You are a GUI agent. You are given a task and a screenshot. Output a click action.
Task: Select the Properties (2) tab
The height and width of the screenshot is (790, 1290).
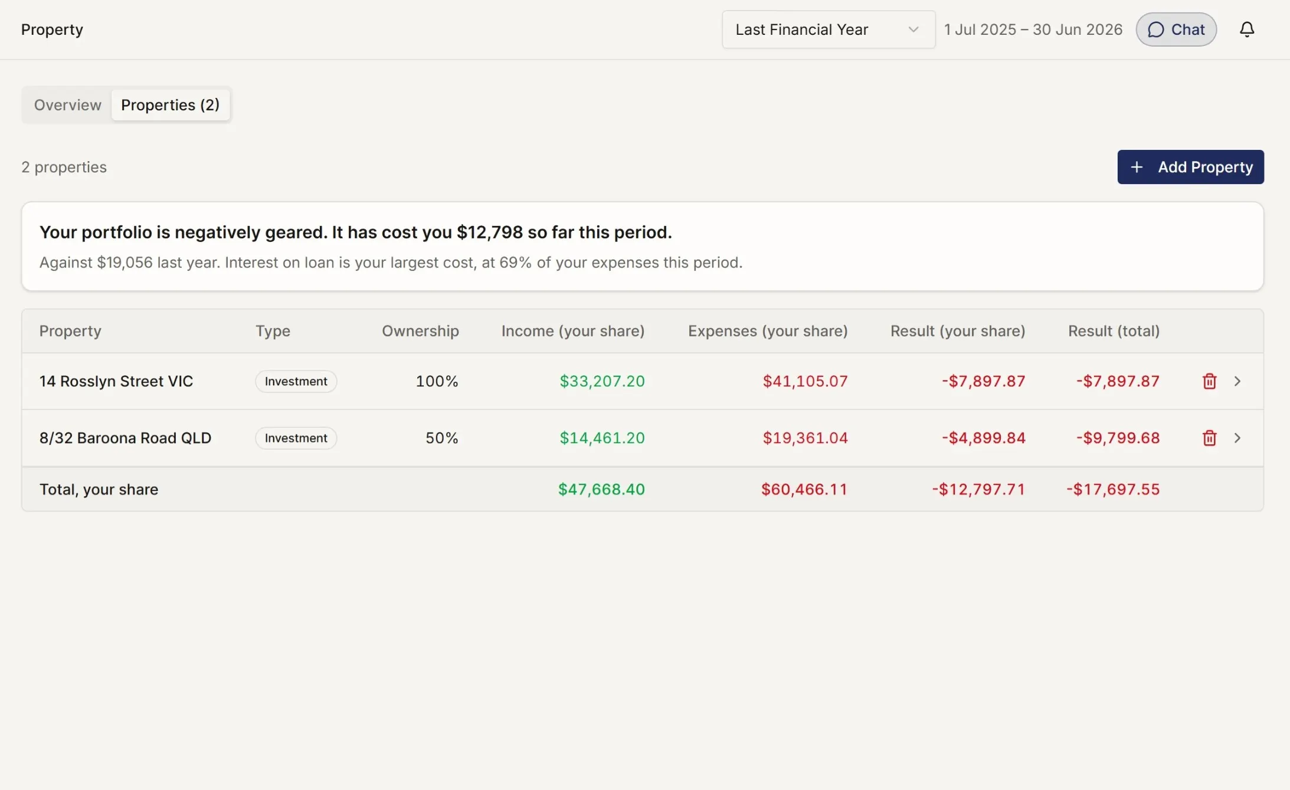point(171,105)
